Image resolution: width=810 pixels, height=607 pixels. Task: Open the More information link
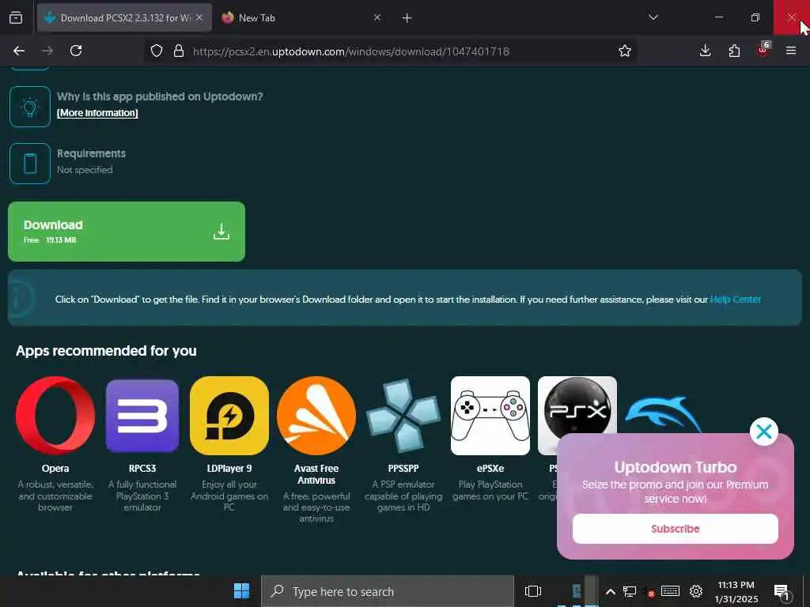tap(97, 113)
